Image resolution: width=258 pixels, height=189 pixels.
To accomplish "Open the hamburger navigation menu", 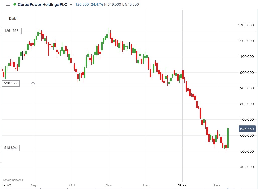I will click(8, 4).
